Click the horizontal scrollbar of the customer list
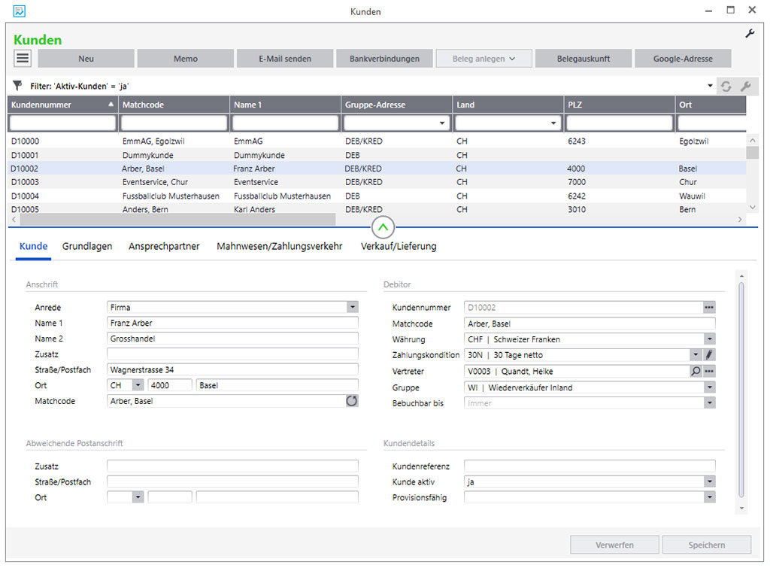The height and width of the screenshot is (568, 770). [x=177, y=219]
